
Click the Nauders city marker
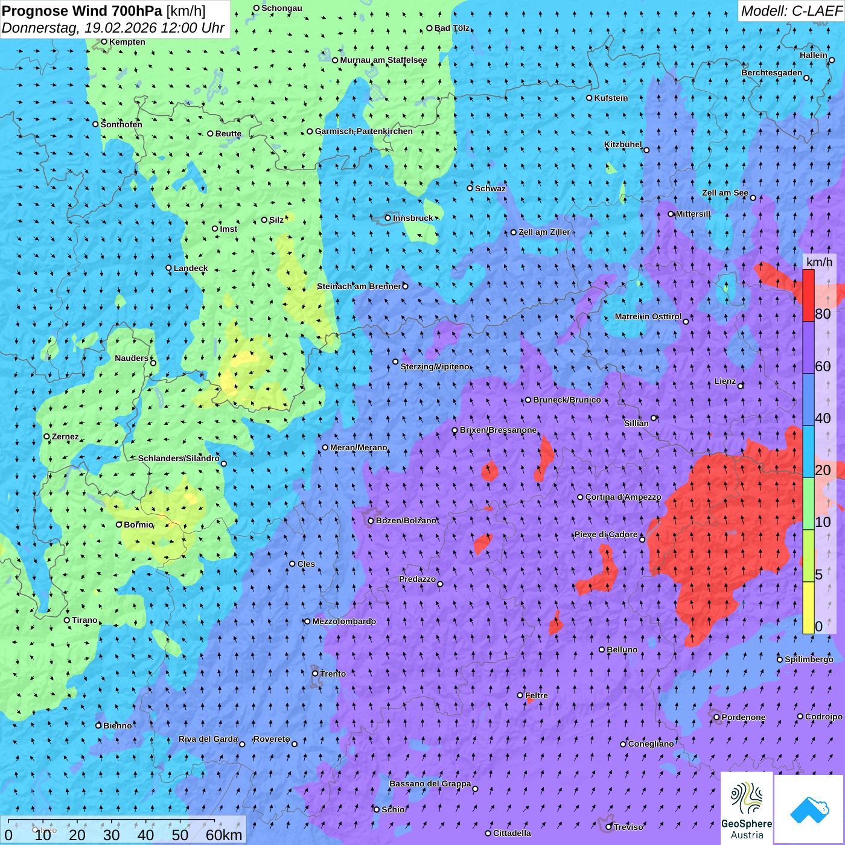(x=153, y=363)
